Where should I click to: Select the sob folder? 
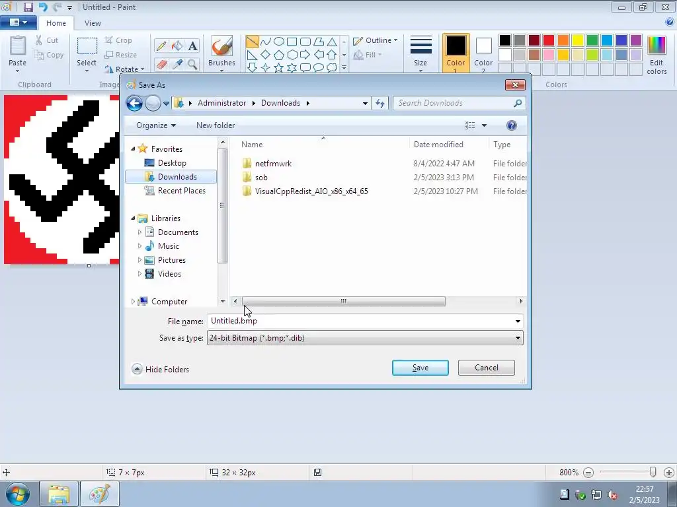coord(261,177)
